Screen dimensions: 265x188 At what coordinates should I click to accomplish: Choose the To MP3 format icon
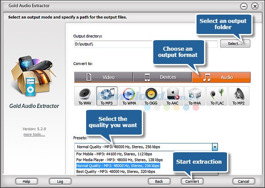click(107, 96)
